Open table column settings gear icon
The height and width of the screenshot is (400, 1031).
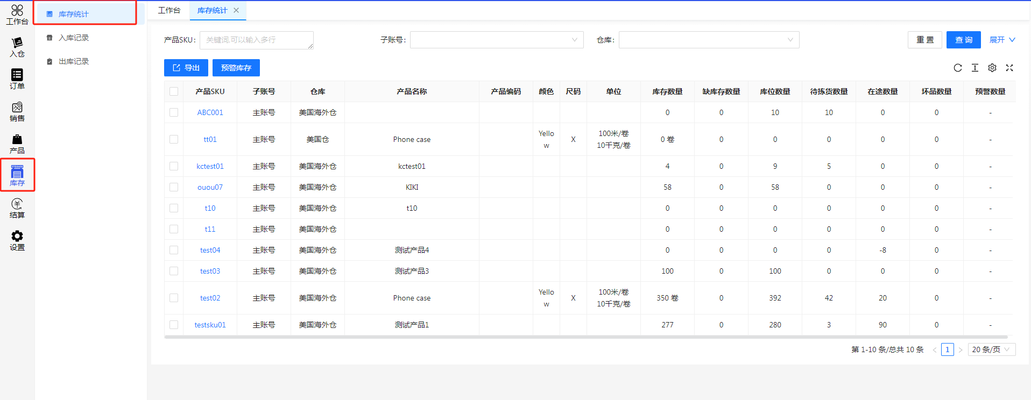click(x=992, y=68)
